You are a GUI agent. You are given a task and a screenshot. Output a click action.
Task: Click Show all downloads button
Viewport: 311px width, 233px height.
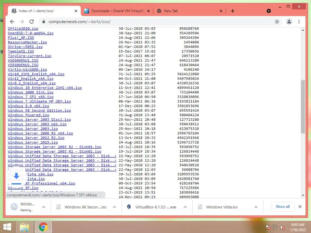pos(282,207)
